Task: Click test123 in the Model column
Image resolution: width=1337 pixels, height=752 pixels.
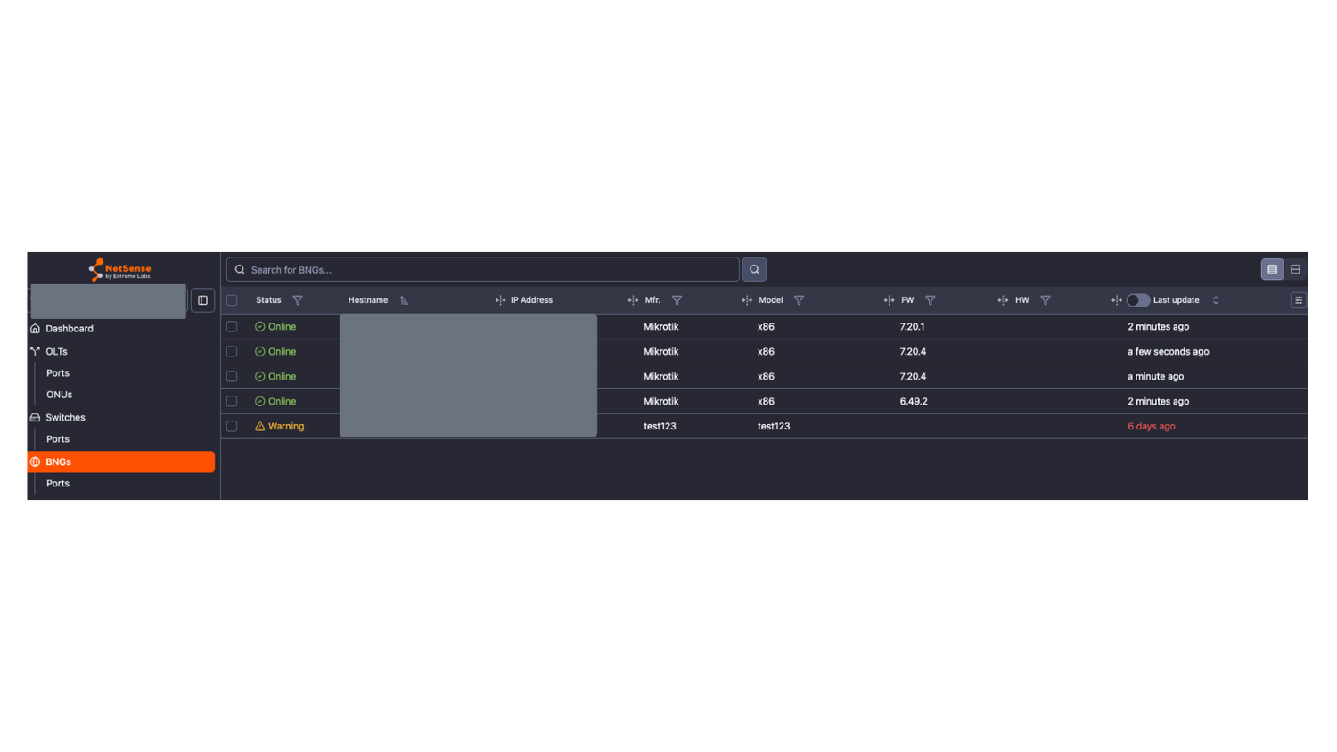Action: pyautogui.click(x=773, y=427)
